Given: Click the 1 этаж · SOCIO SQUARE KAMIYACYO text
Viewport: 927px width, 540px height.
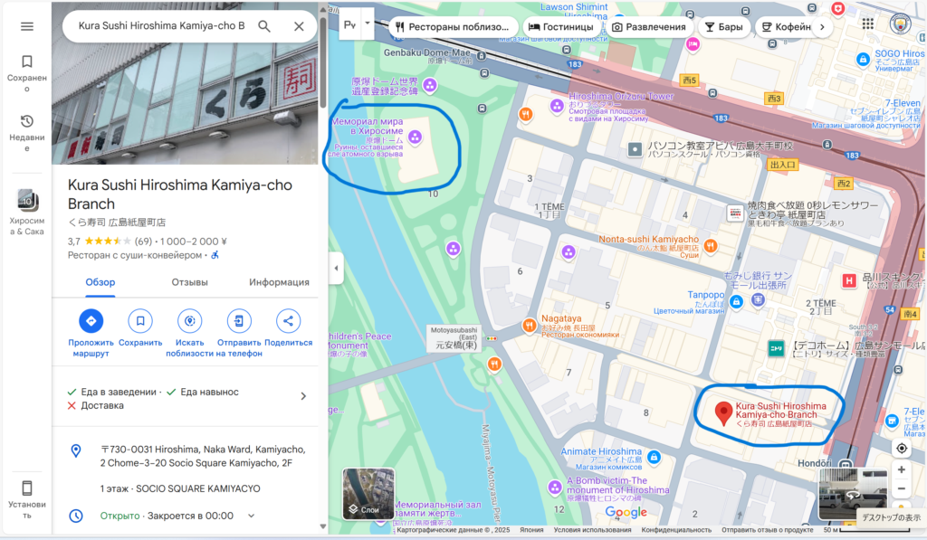Looking at the screenshot, I should point(180,488).
